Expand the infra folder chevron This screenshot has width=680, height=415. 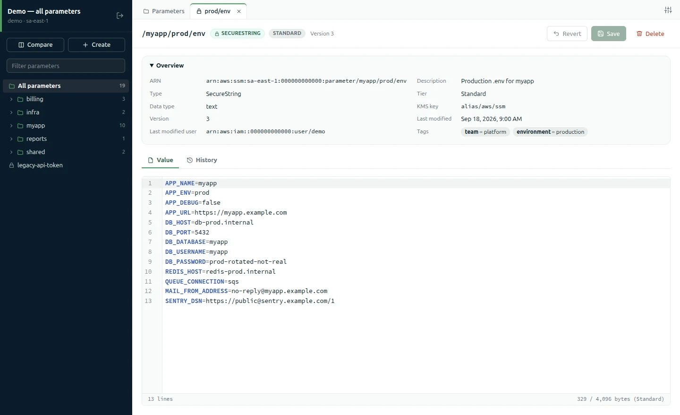[x=11, y=112]
